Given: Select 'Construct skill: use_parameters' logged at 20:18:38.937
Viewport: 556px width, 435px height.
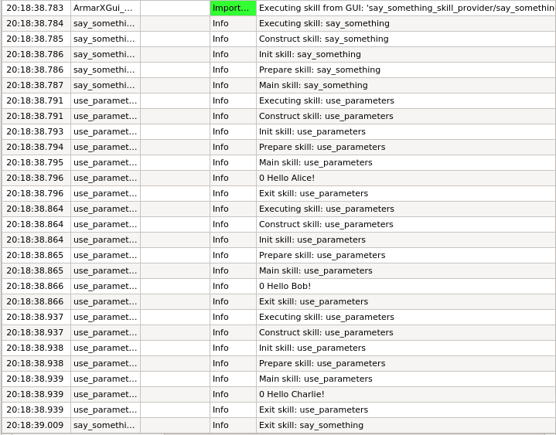Looking at the screenshot, I should 326,333.
